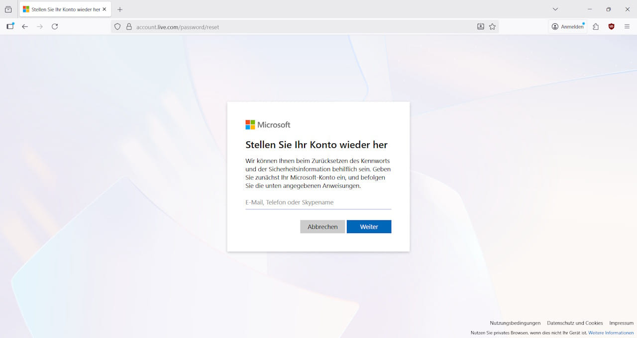Focus the address bar with account.live.com URL

304,27
